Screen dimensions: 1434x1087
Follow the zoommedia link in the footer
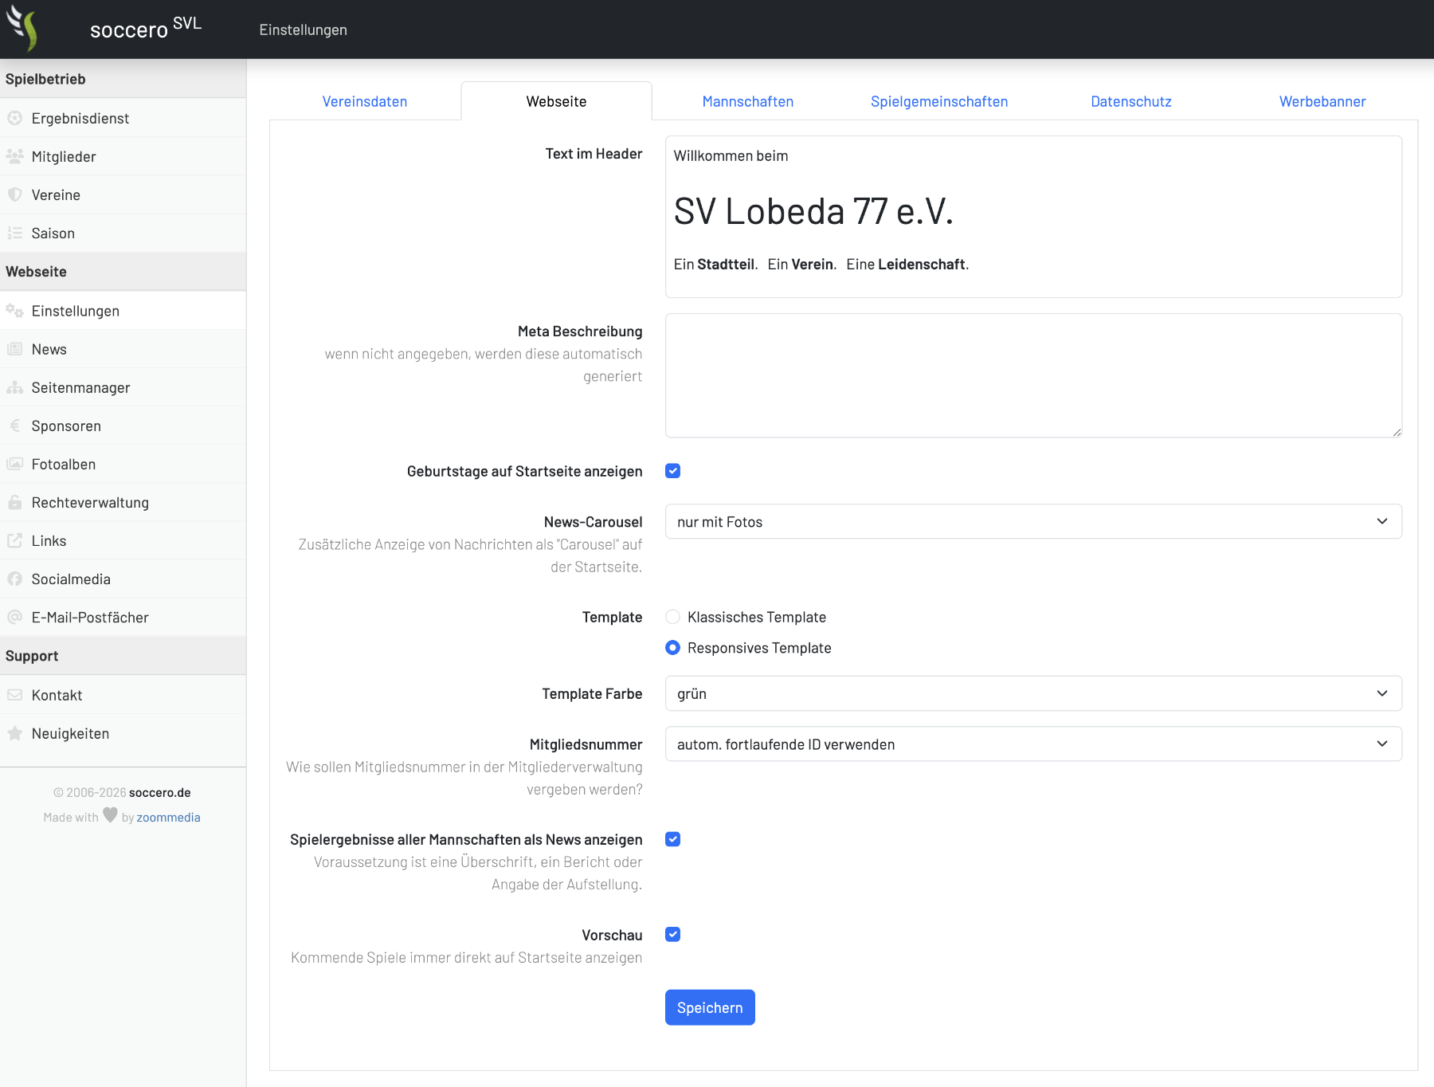pyautogui.click(x=168, y=818)
